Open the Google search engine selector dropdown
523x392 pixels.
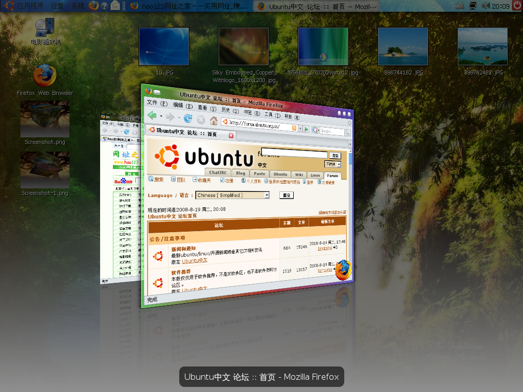pos(315,130)
